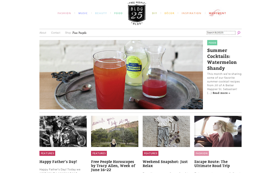Click the magenta search magnifier icon

coord(239,33)
